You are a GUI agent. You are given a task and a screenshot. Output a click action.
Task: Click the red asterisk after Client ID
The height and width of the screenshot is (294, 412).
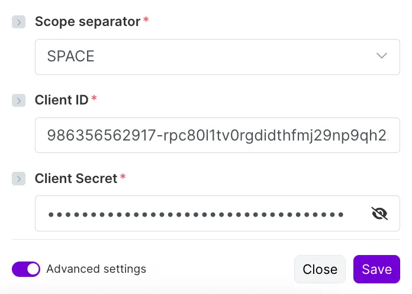point(94,98)
